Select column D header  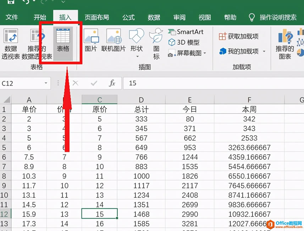(141, 100)
